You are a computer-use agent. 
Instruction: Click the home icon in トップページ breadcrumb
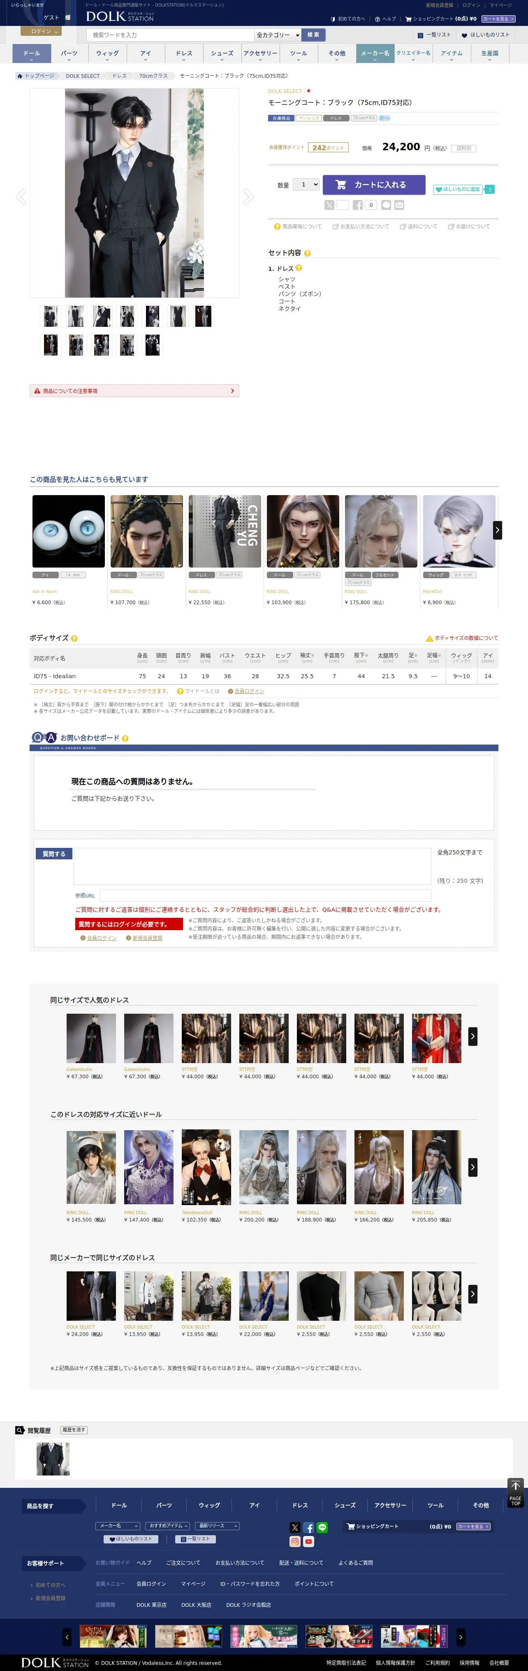tap(20, 76)
